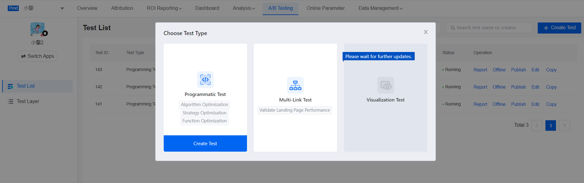Image resolution: width=584 pixels, height=183 pixels.
Task: Expand the ROI Reporting menu
Action: click(164, 8)
